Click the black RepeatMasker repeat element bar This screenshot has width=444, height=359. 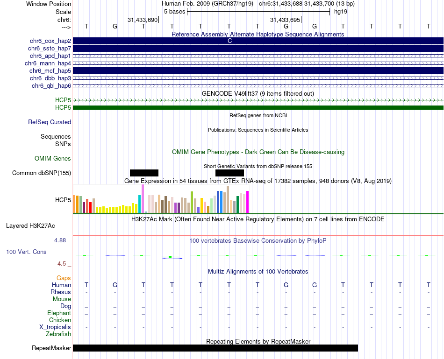pos(215,348)
